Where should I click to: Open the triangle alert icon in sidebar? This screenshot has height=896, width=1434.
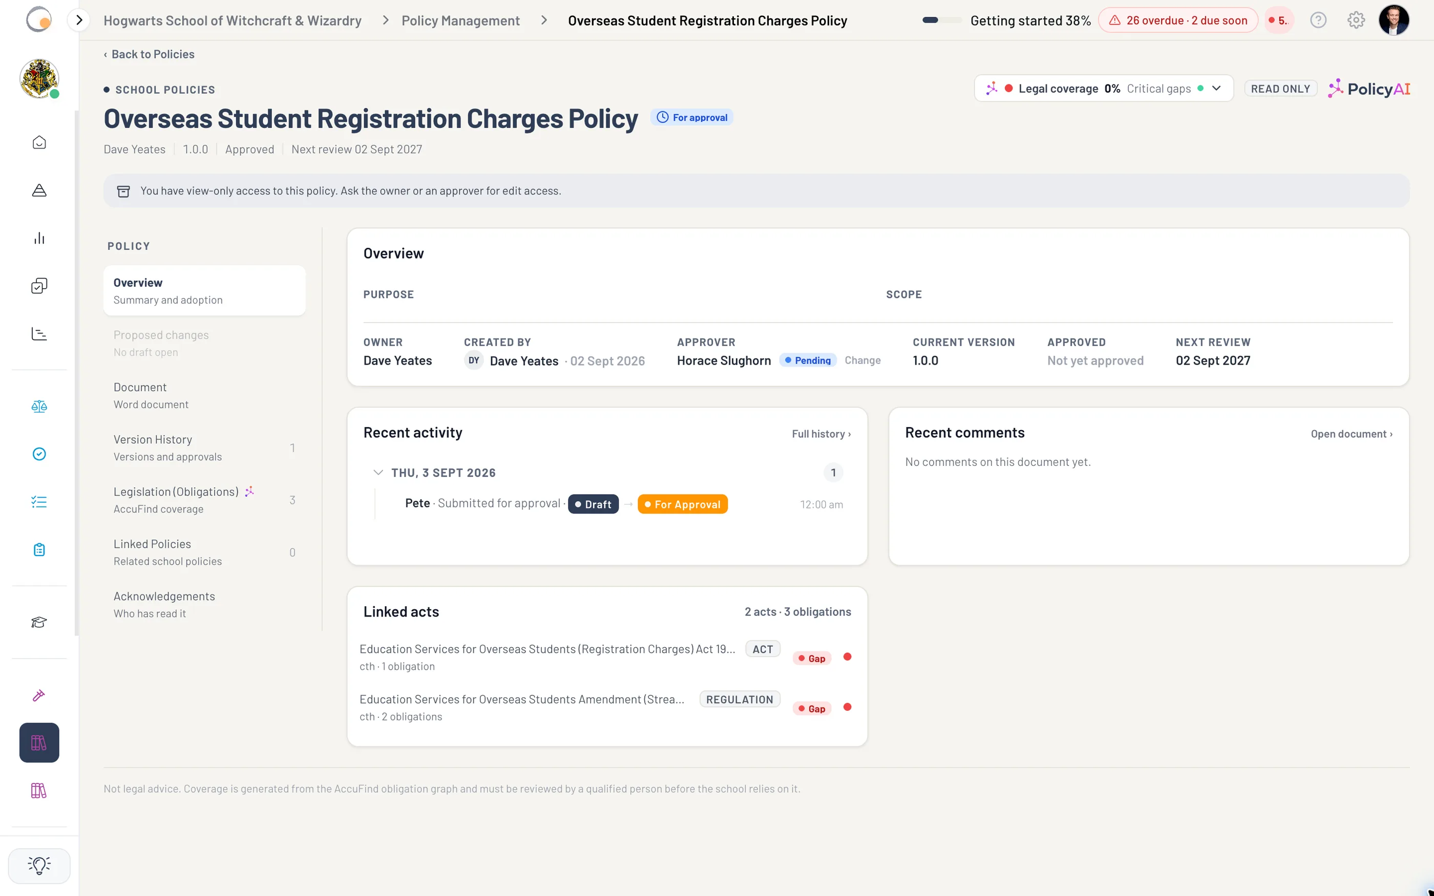click(x=39, y=190)
